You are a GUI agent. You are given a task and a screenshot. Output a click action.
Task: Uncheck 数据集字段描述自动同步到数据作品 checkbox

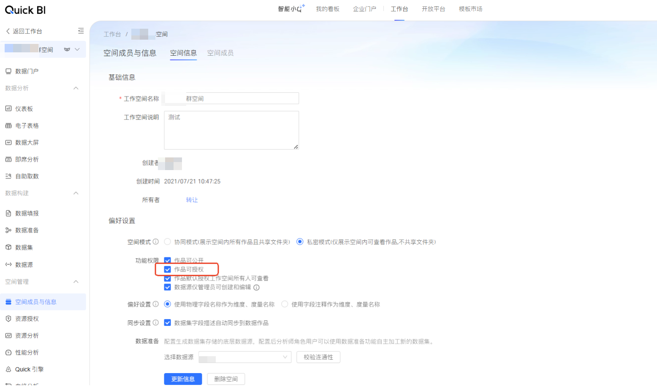[x=168, y=323]
